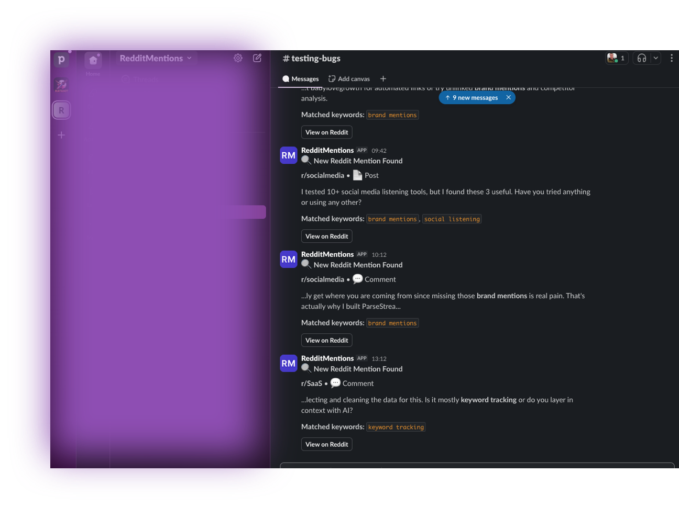This screenshot has width=679, height=507.
Task: Click r/socialmedia in the 10:12 message
Action: (323, 279)
